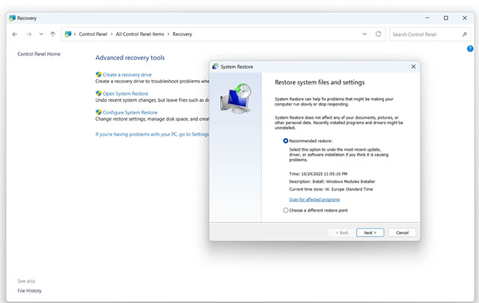Image resolution: width=479 pixels, height=303 pixels.
Task: Click the Control Panel icon in address bar
Action: pos(68,34)
